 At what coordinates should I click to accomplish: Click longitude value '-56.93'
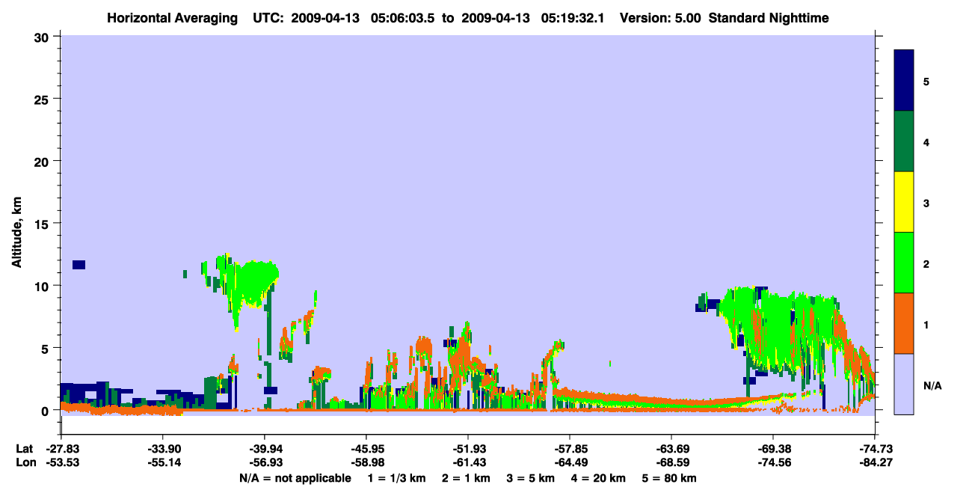pyautogui.click(x=265, y=463)
